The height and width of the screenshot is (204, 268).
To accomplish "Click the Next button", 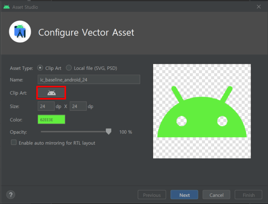I will point(184,195).
